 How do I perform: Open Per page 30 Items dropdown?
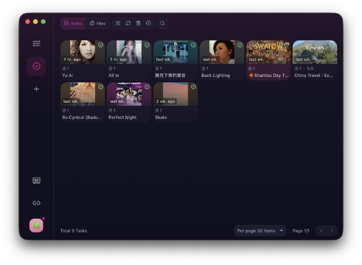pyautogui.click(x=260, y=231)
